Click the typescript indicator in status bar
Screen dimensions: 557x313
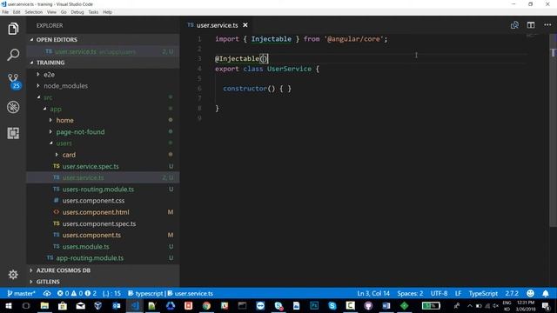pyautogui.click(x=145, y=294)
